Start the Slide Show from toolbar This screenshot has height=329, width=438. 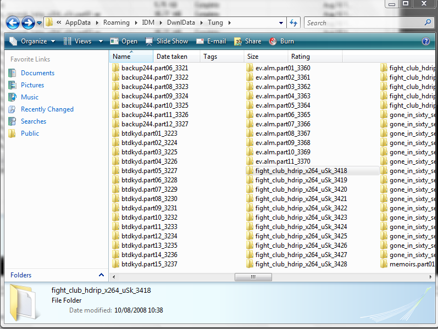click(x=167, y=41)
